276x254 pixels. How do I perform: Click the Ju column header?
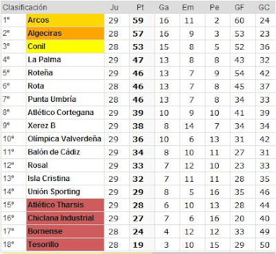pos(114,8)
